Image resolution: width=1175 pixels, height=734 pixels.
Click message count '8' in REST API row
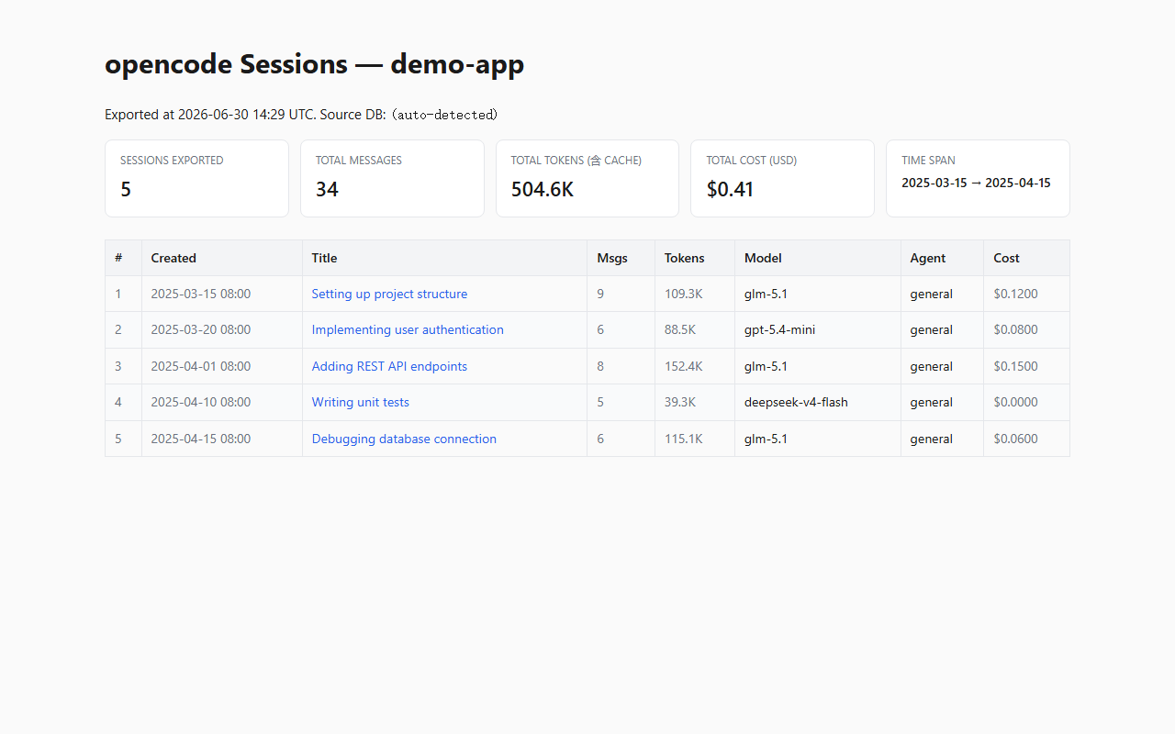600,366
